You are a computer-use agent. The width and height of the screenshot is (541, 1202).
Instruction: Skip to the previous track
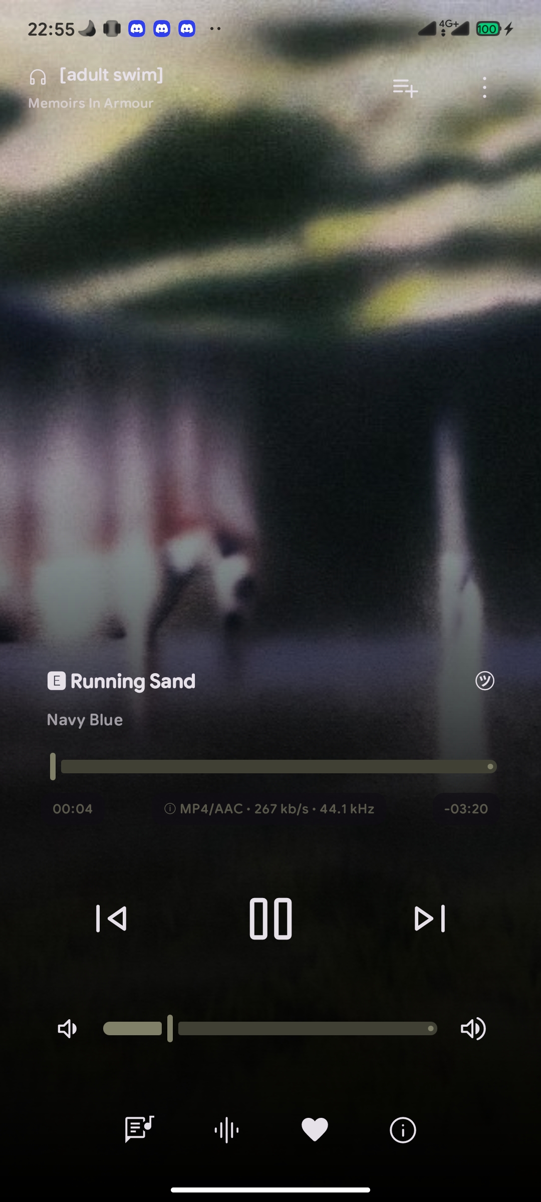[111, 919]
